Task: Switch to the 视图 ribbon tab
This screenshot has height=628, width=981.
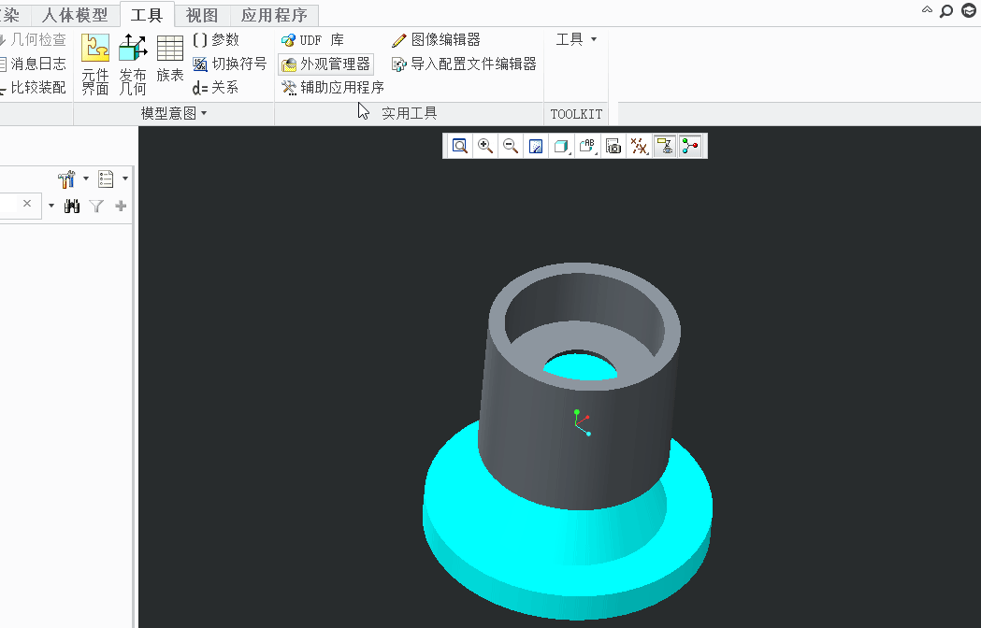Action: [x=201, y=15]
